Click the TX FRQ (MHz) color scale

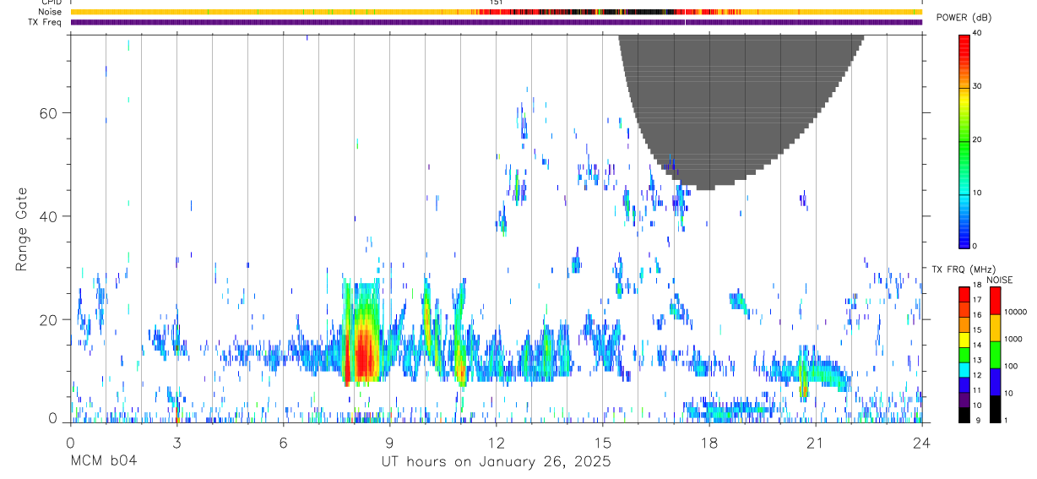pyautogui.click(x=964, y=354)
